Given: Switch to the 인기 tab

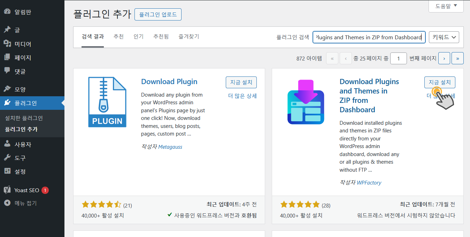Looking at the screenshot, I should 138,36.
